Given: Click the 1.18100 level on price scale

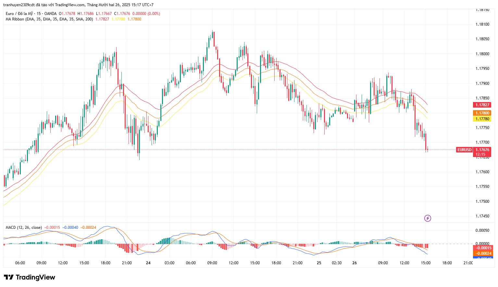Looking at the screenshot, I should pyautogui.click(x=482, y=24).
